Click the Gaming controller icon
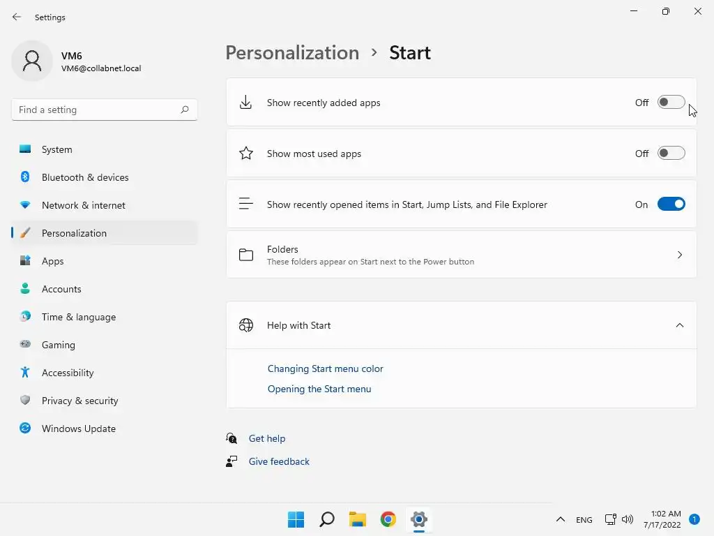This screenshot has height=536, width=714. pos(25,345)
